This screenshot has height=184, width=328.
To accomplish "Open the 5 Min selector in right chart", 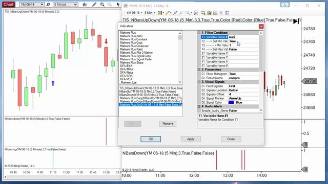I will (150, 13).
